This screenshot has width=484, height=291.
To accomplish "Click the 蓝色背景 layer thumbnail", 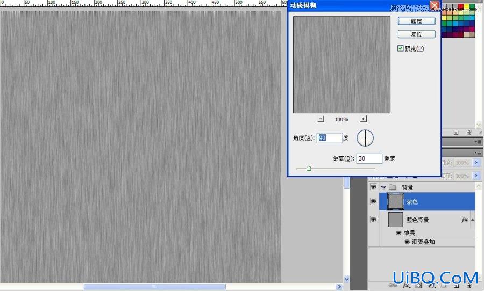I will (x=395, y=220).
